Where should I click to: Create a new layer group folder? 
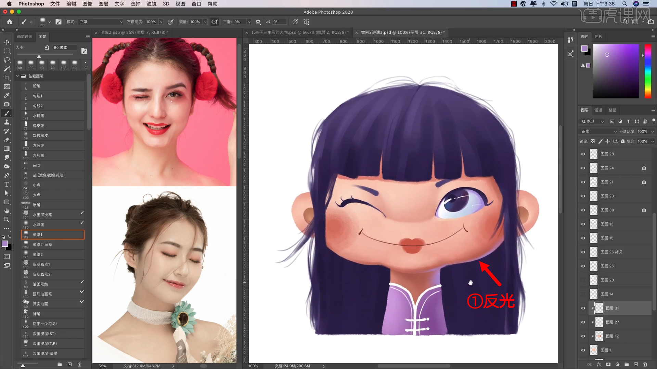tap(627, 365)
